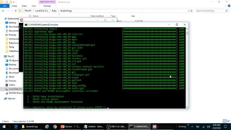Image resolution: width=231 pixels, height=130 pixels.
Task: Switch to C:\WINDOWS cmd taskbar button
Action: [x=139, y=127]
